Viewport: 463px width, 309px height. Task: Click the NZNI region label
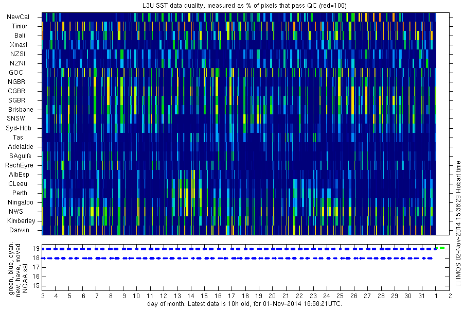point(17,63)
